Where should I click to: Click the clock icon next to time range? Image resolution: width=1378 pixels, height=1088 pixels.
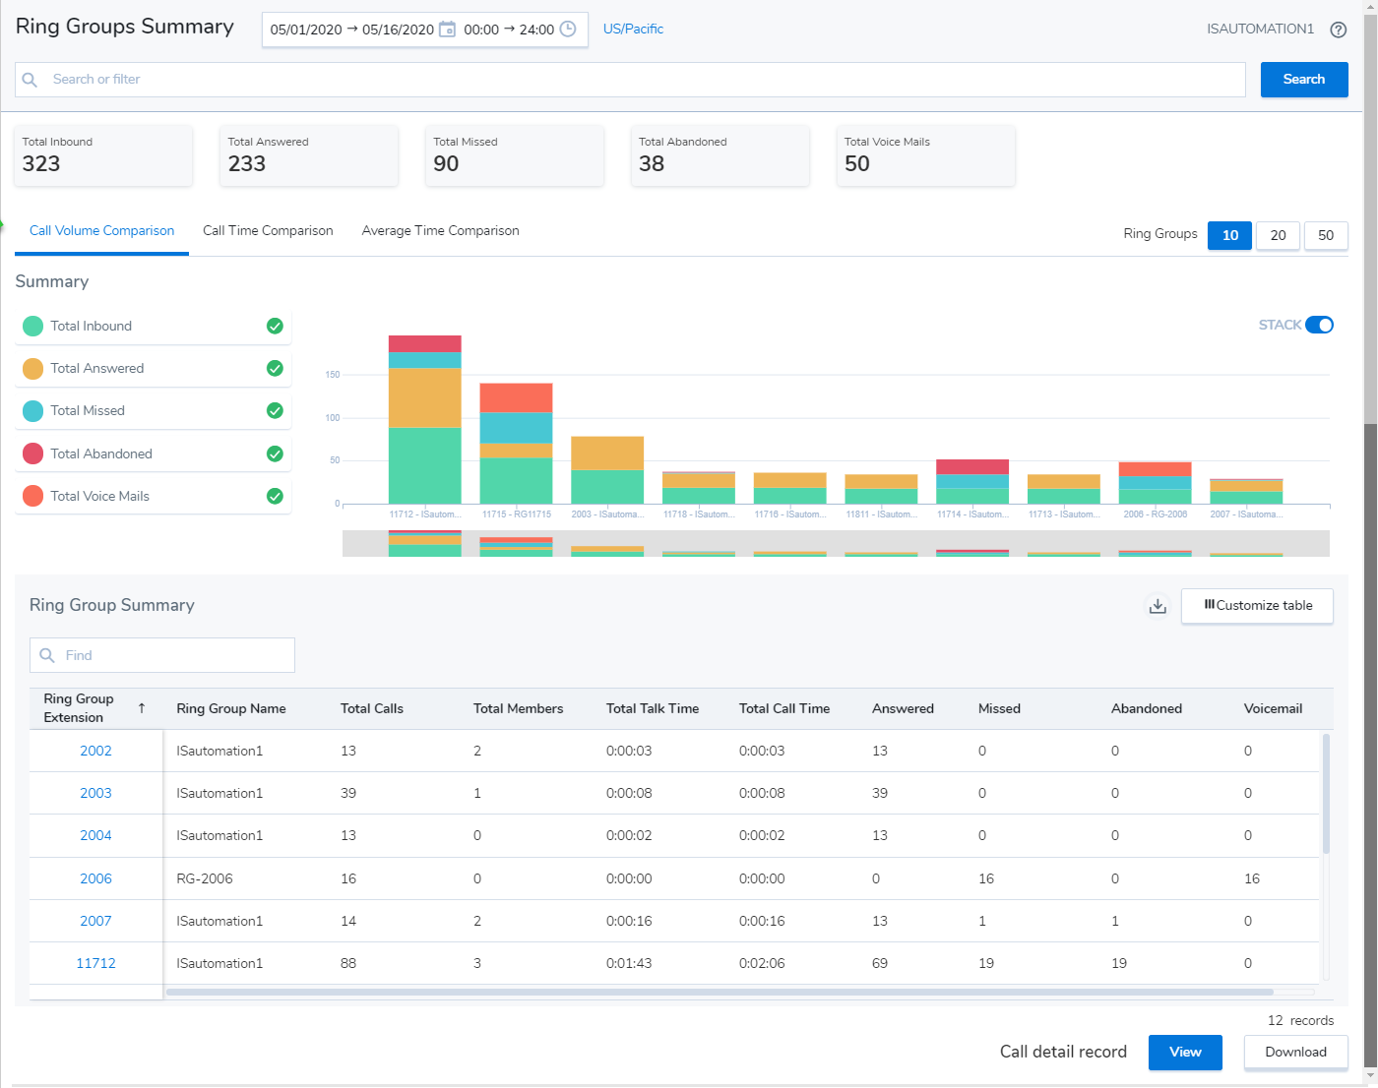tap(567, 29)
